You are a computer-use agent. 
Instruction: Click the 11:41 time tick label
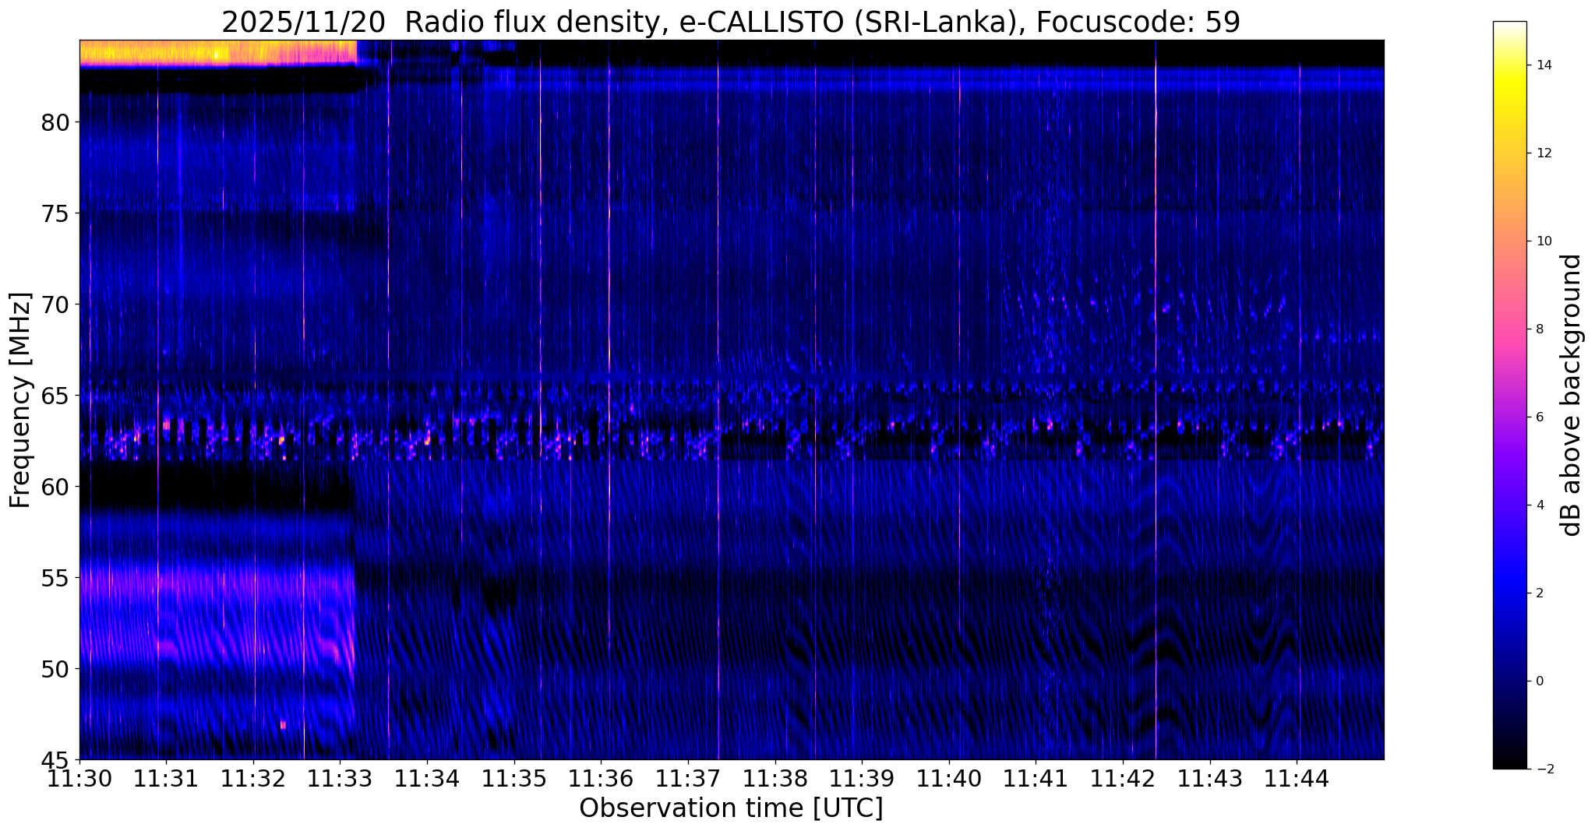(x=1036, y=777)
